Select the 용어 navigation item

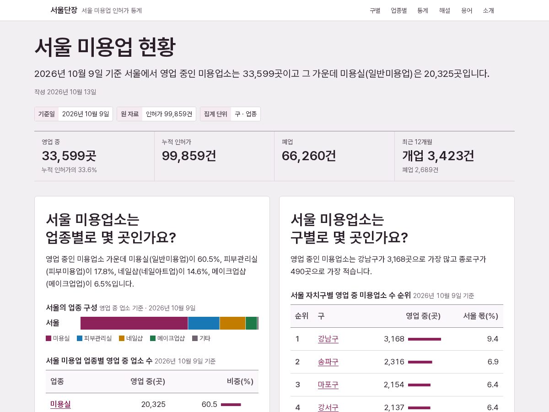click(x=467, y=11)
